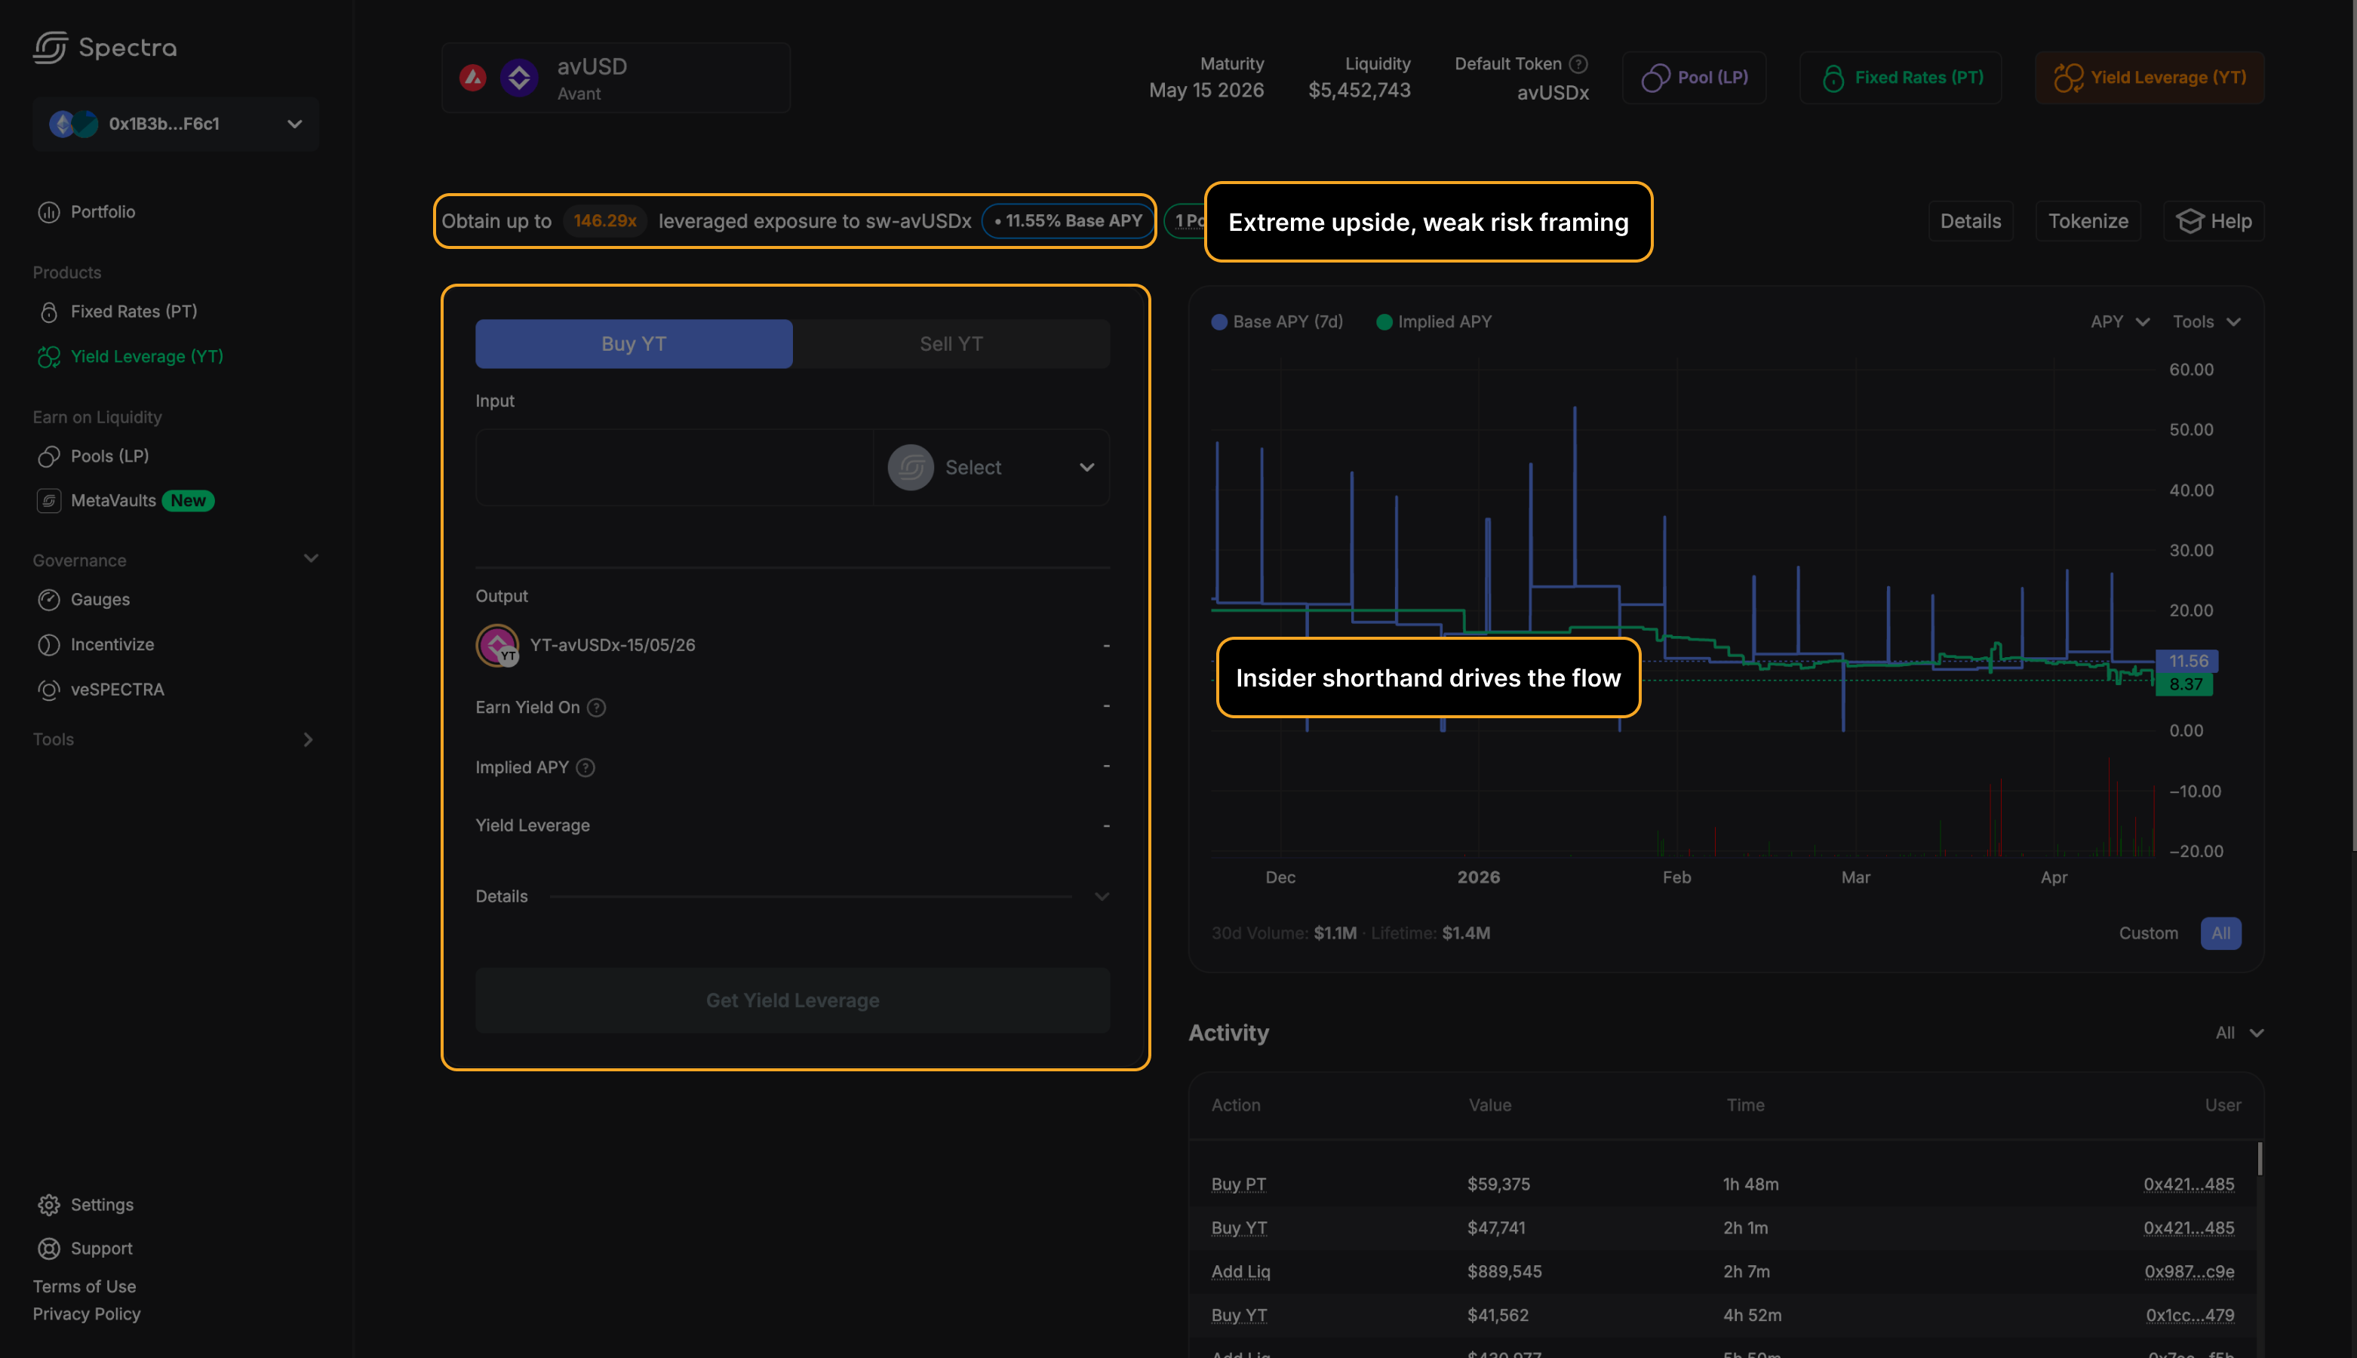Click the Support lifebuoy icon
The width and height of the screenshot is (2357, 1358).
(48, 1249)
